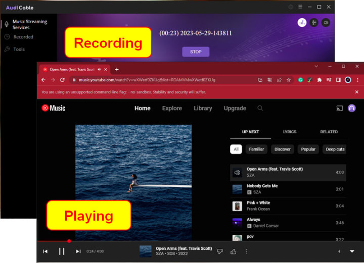
Task: Select the Popular filter chip
Action: pyautogui.click(x=308, y=149)
